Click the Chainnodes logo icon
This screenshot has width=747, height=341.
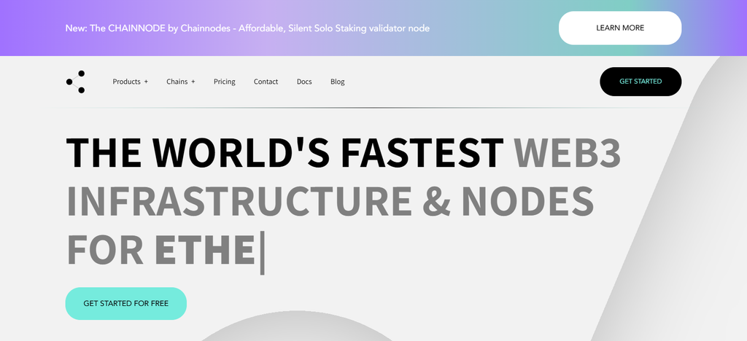pyautogui.click(x=75, y=82)
